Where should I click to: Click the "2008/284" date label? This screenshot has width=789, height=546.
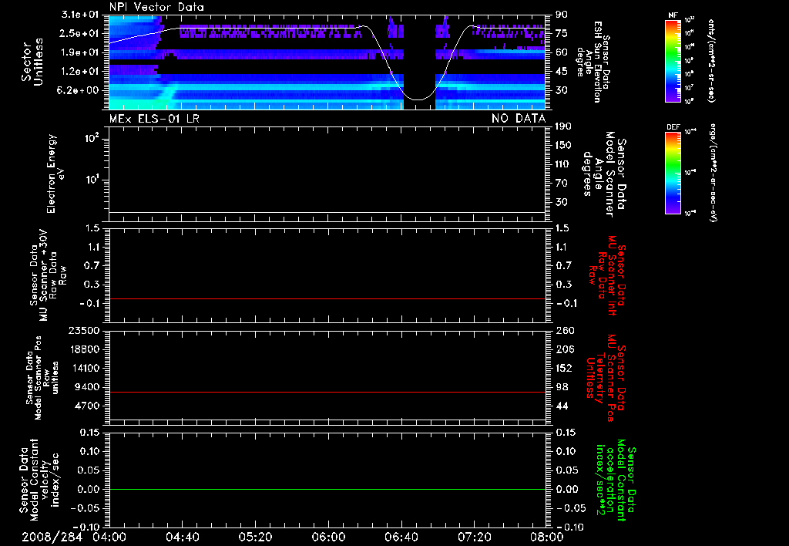52,537
